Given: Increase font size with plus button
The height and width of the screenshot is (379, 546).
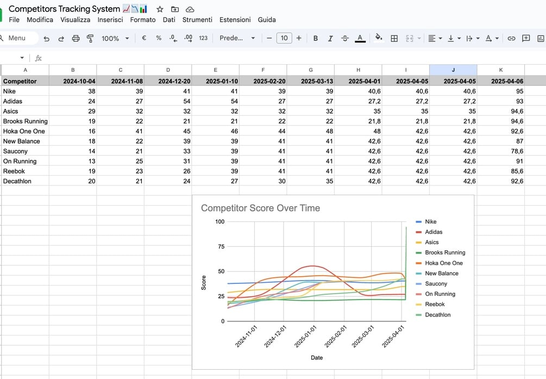Looking at the screenshot, I should pos(299,38).
